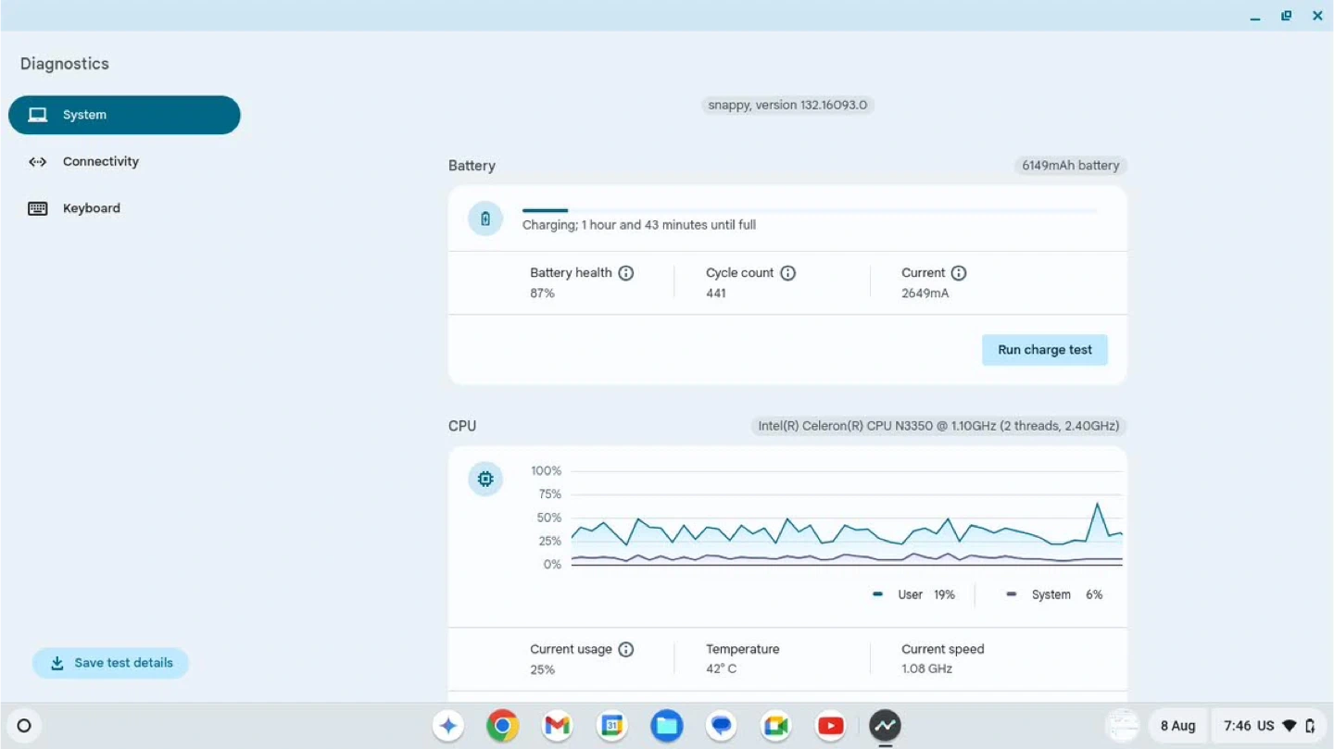Click the Current info icon

pos(959,273)
